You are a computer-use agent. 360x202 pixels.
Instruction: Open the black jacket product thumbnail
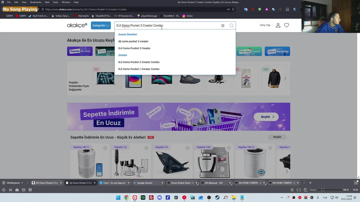coord(274,79)
